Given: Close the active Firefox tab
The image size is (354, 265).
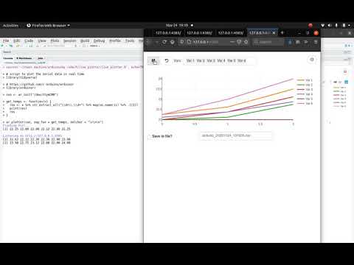Looking at the screenshot, I should 274,33.
